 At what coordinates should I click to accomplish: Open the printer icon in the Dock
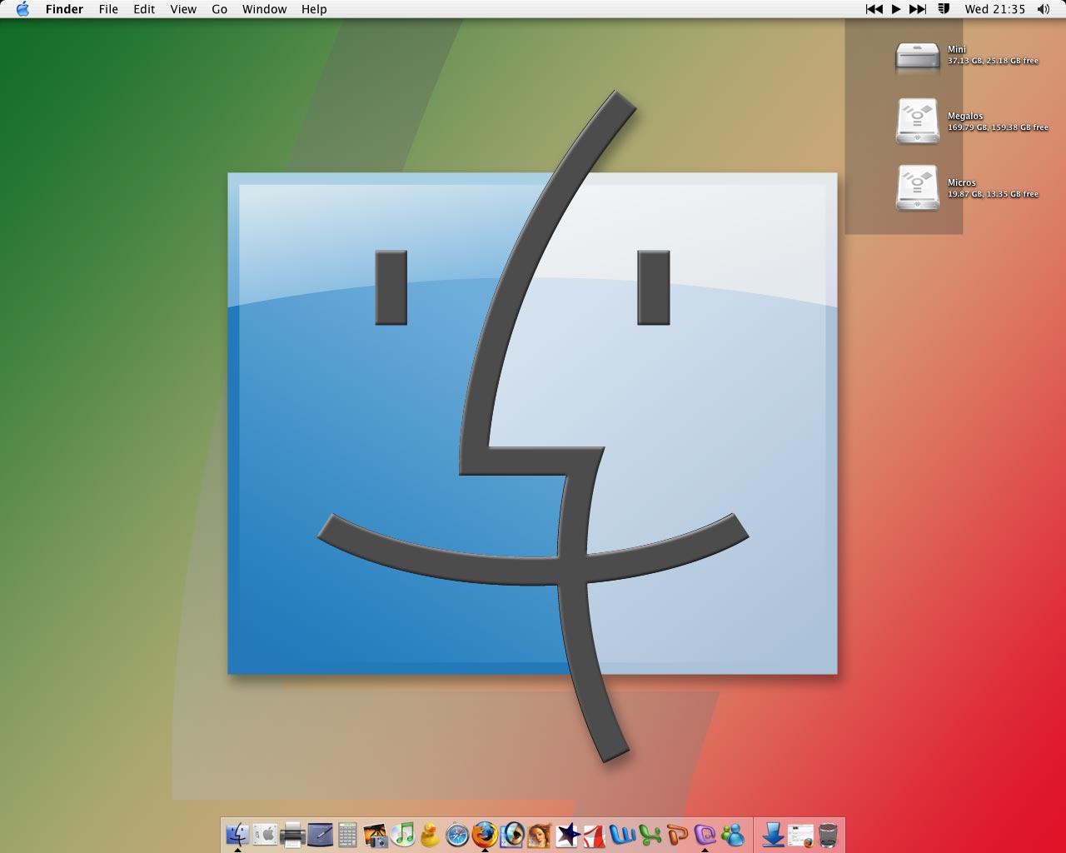click(293, 834)
